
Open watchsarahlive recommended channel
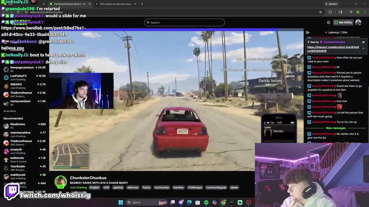pyautogui.click(x=25, y=134)
